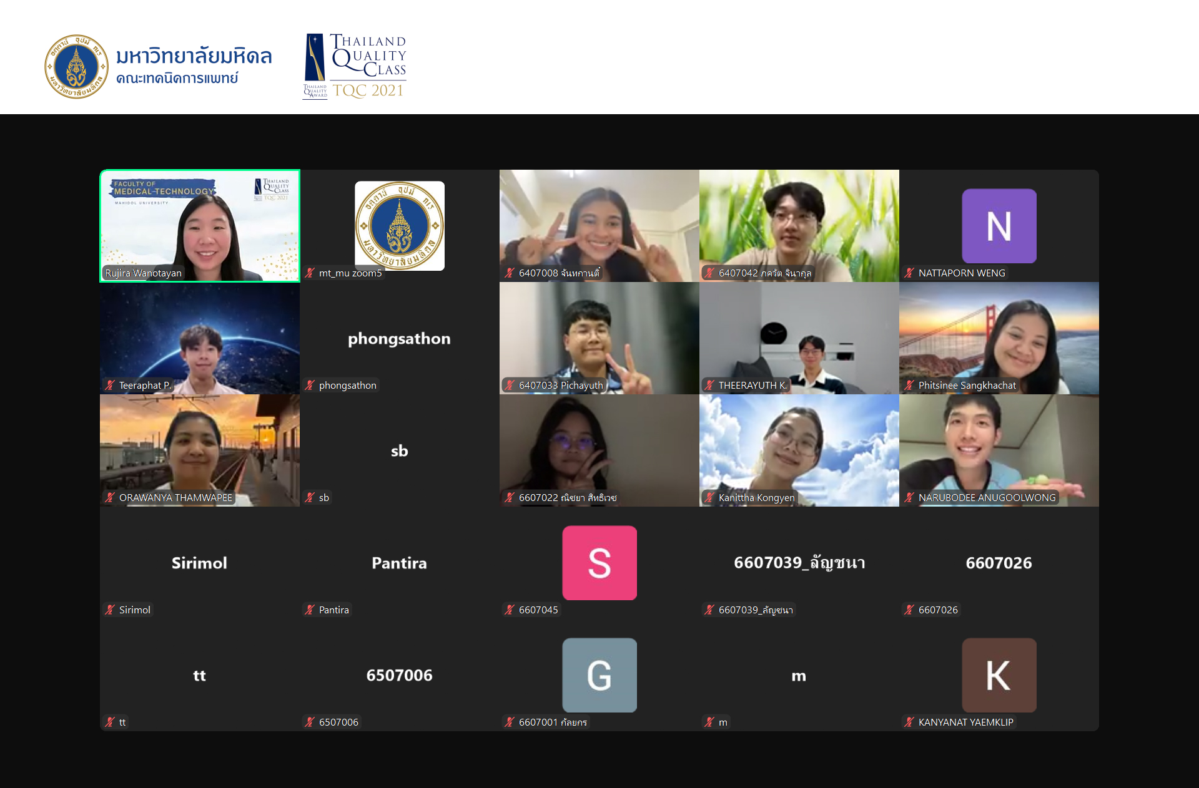Click the 6407033 Pichayuth name label
The height and width of the screenshot is (788, 1199).
[x=560, y=386]
